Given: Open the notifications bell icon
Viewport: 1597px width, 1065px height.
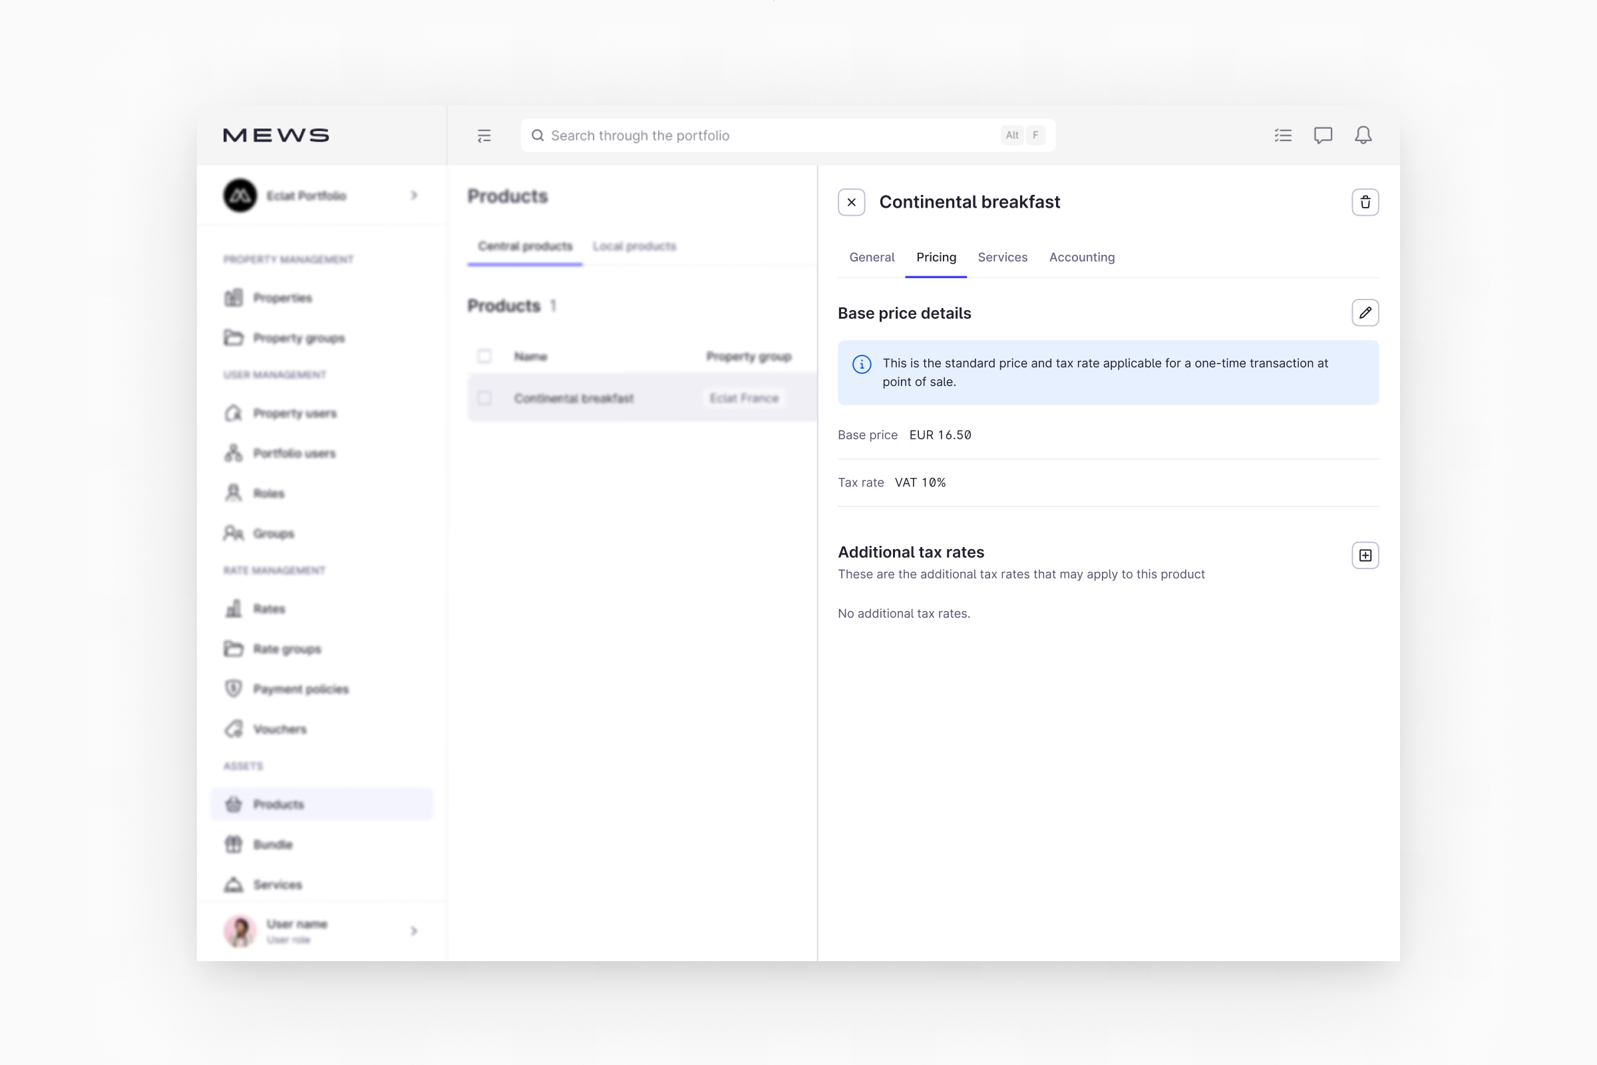Looking at the screenshot, I should (x=1363, y=135).
